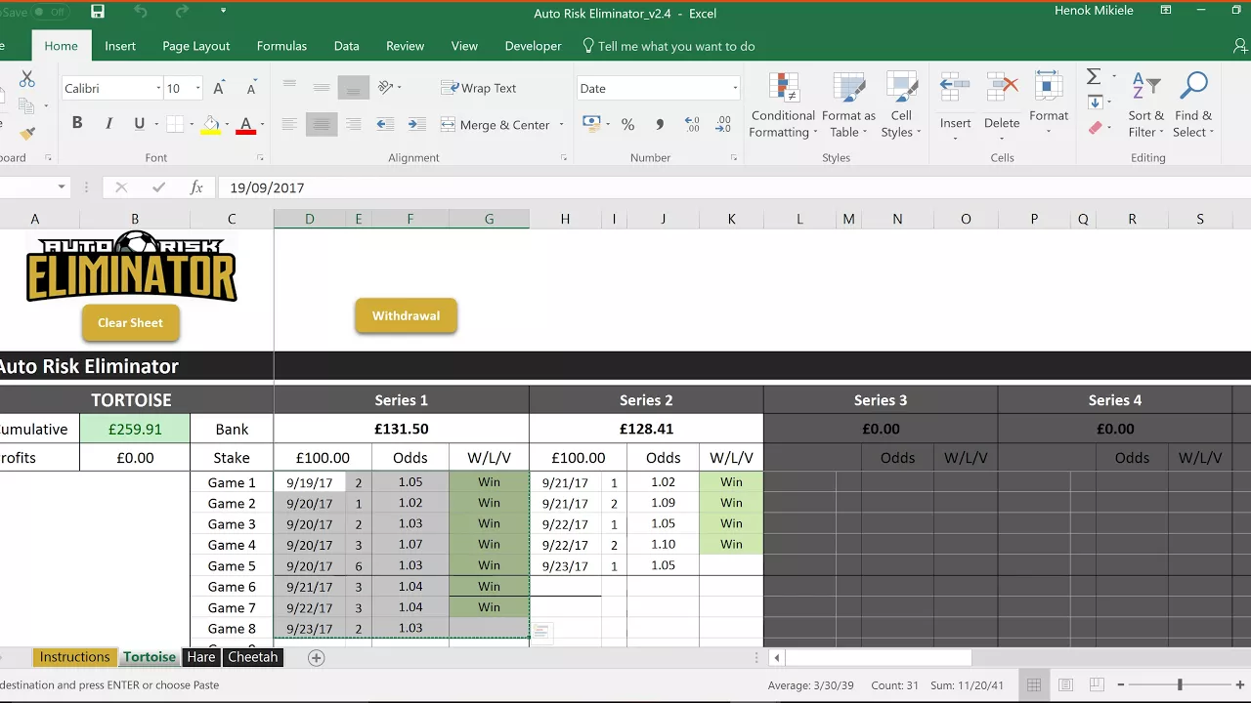Viewport: 1251px width, 703px height.
Task: Open Sort & Filter menu
Action: click(1146, 105)
